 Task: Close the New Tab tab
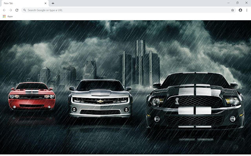pos(45,3)
